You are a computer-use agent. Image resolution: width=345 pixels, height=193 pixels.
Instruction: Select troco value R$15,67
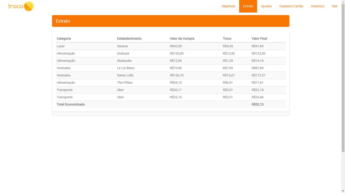pos(229,75)
